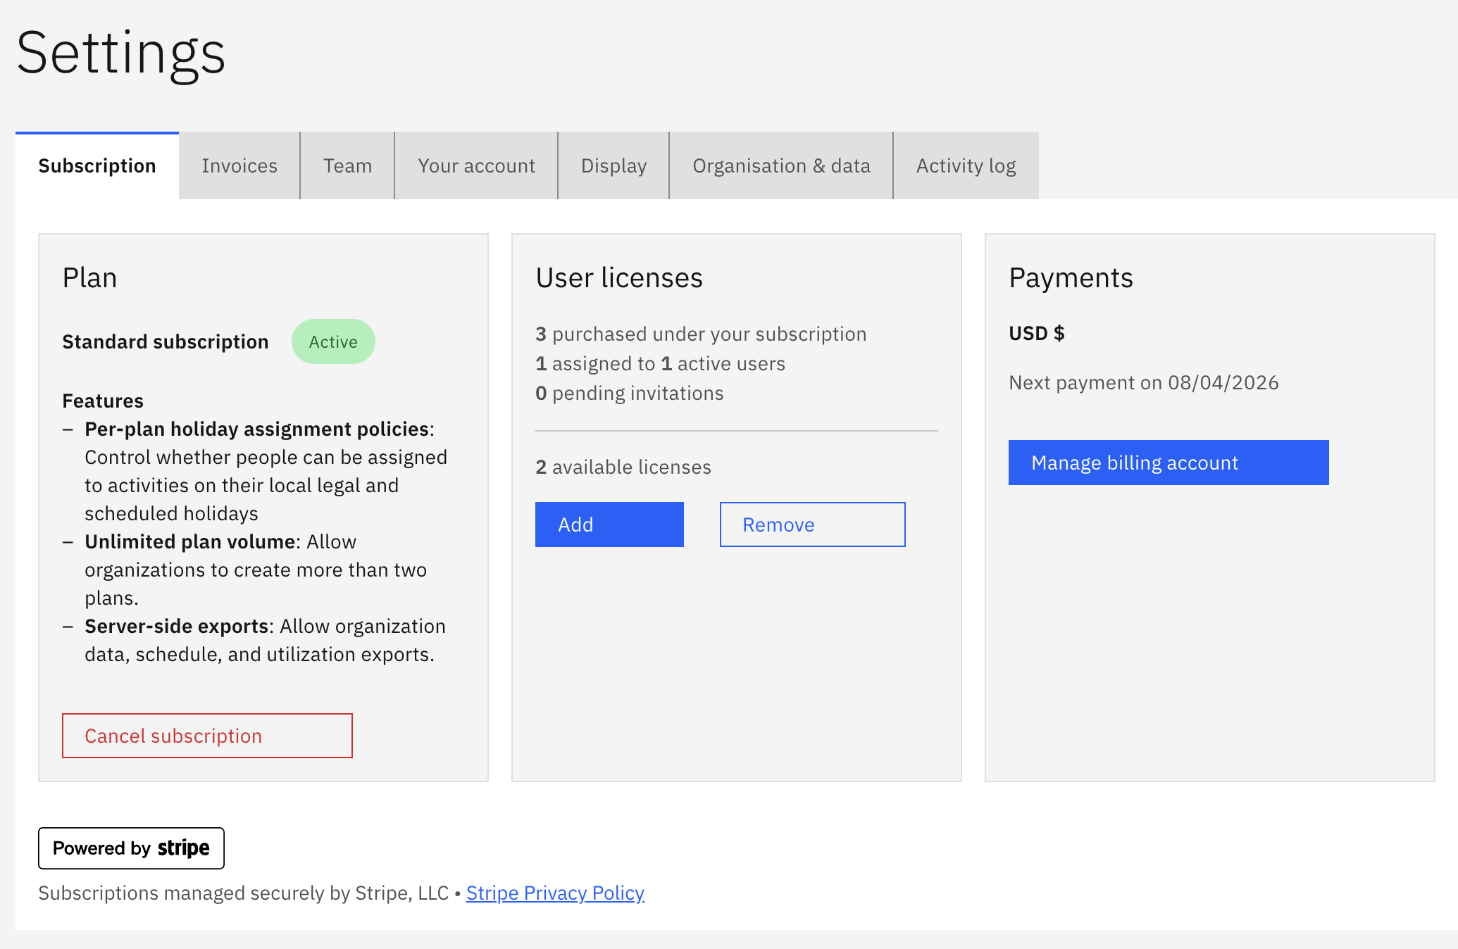Screen dimensions: 1458x949
Task: Switch to the Invoices tab
Action: click(x=239, y=165)
